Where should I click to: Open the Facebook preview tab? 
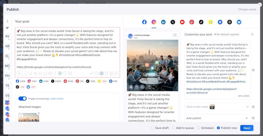point(144,22)
